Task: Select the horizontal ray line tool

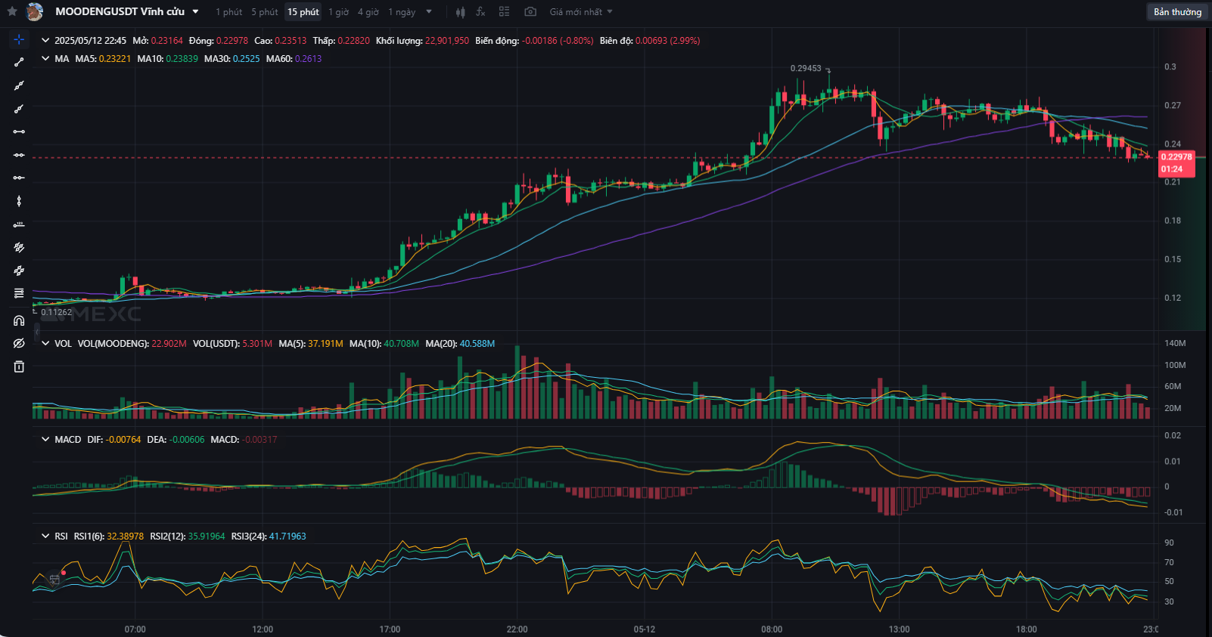Action: (19, 178)
